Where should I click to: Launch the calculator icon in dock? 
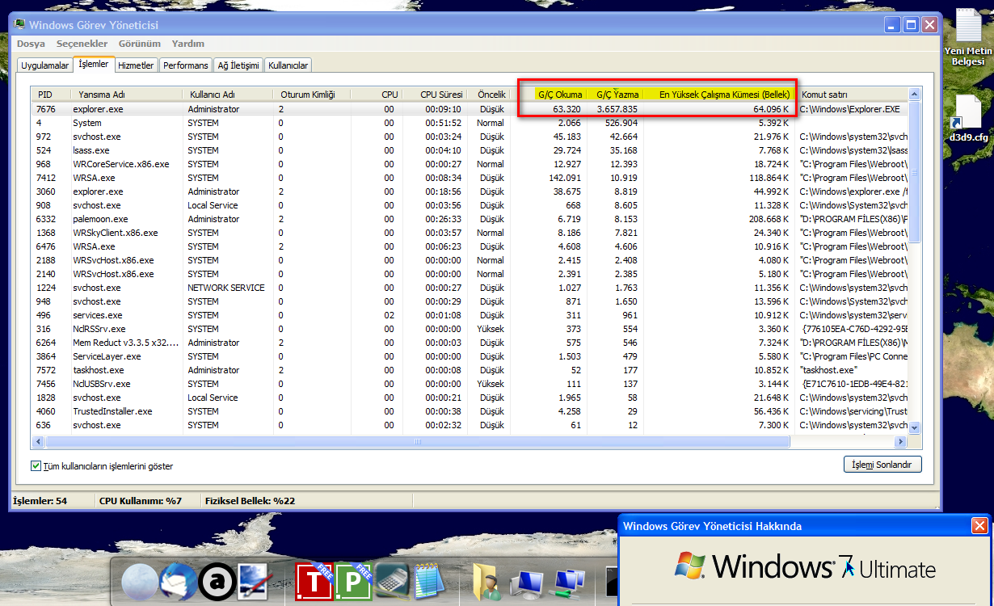(x=392, y=582)
